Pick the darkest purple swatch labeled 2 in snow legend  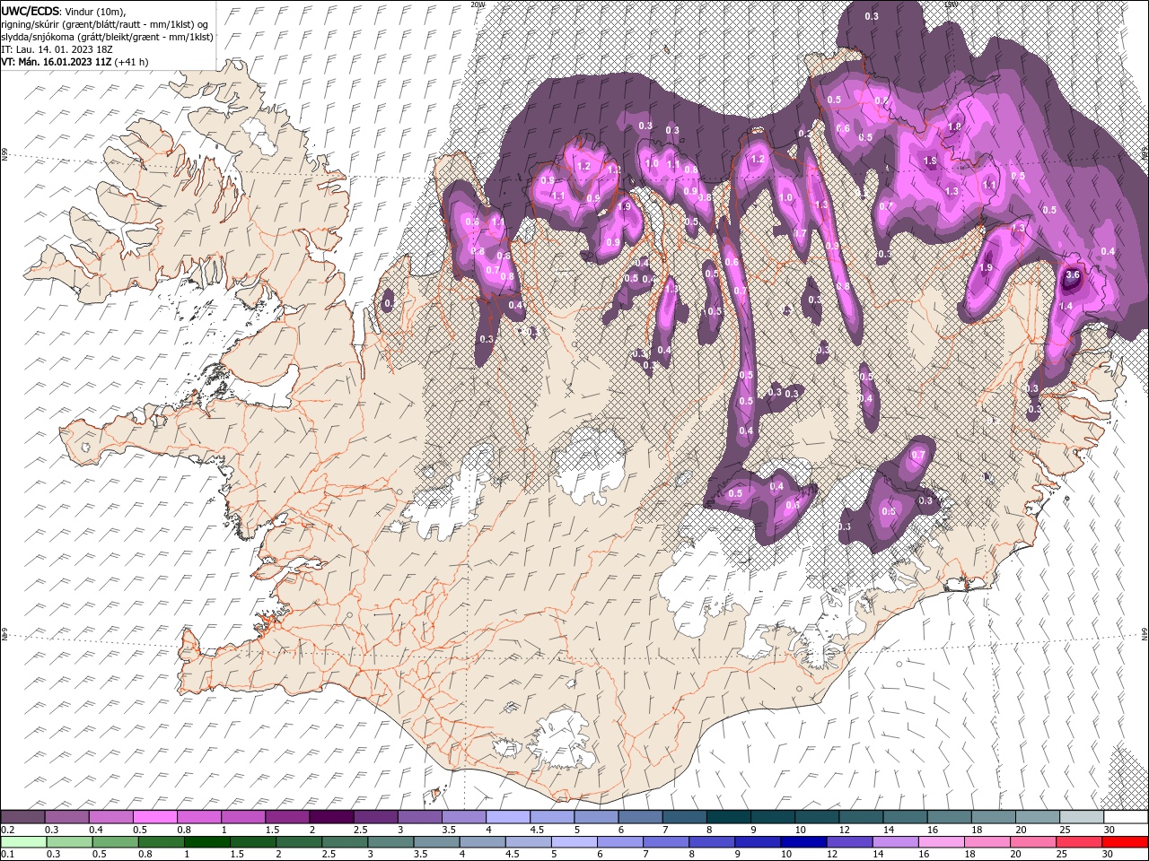pos(330,817)
